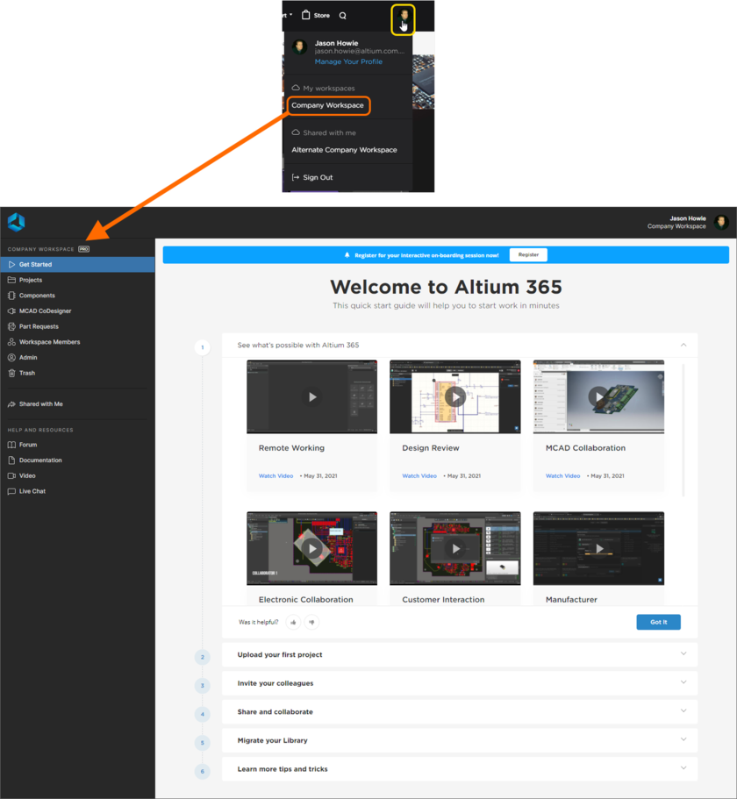
Task: Click the Register button in the banner
Action: click(528, 254)
